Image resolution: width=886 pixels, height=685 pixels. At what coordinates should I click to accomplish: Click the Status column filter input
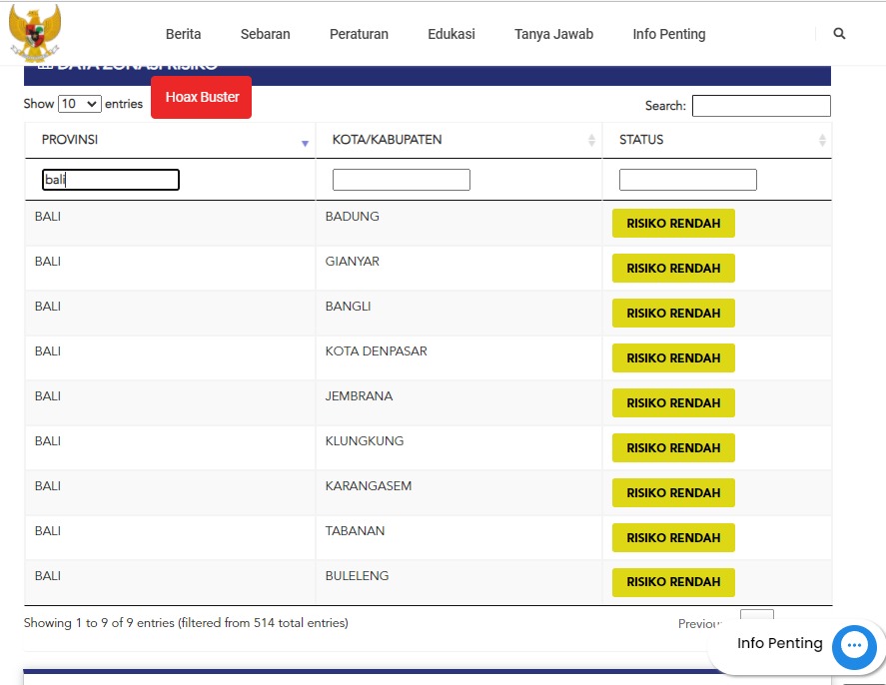pos(687,180)
